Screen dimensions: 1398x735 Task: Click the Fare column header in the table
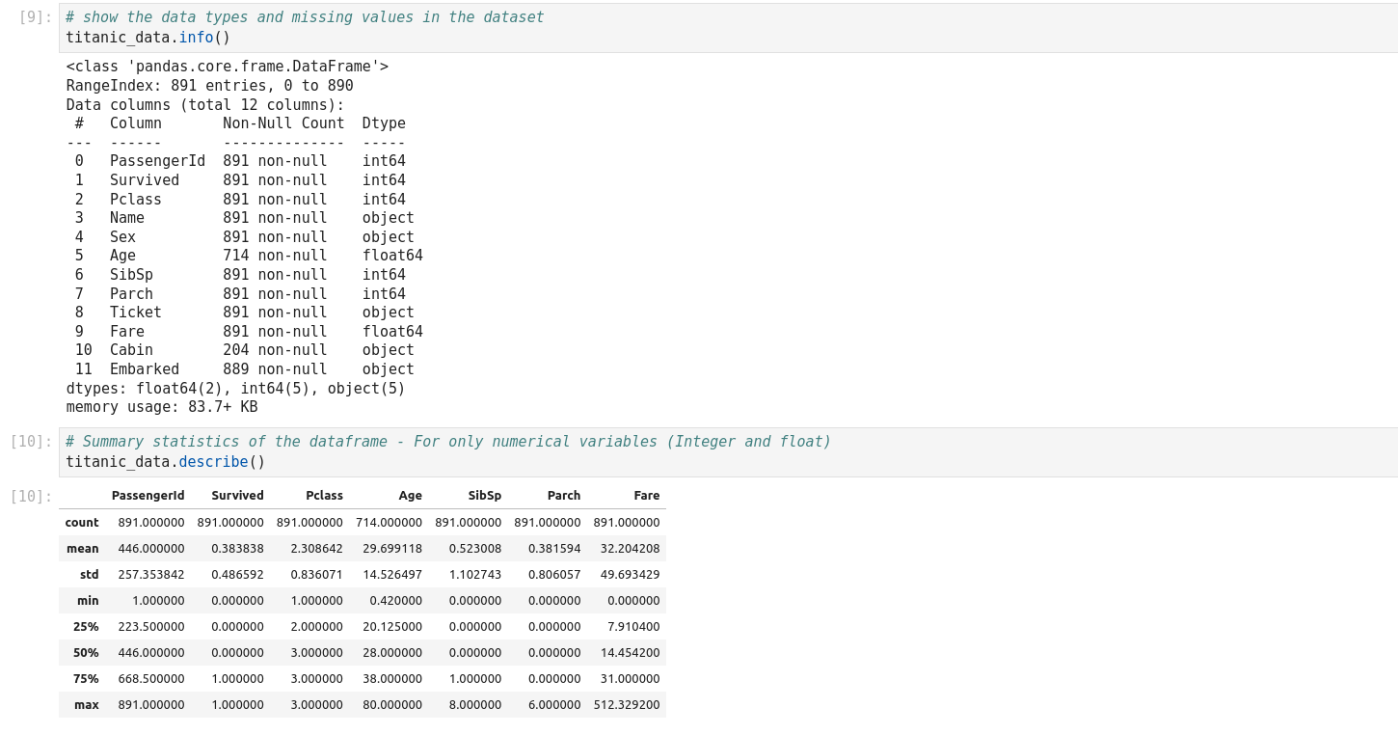[646, 496]
